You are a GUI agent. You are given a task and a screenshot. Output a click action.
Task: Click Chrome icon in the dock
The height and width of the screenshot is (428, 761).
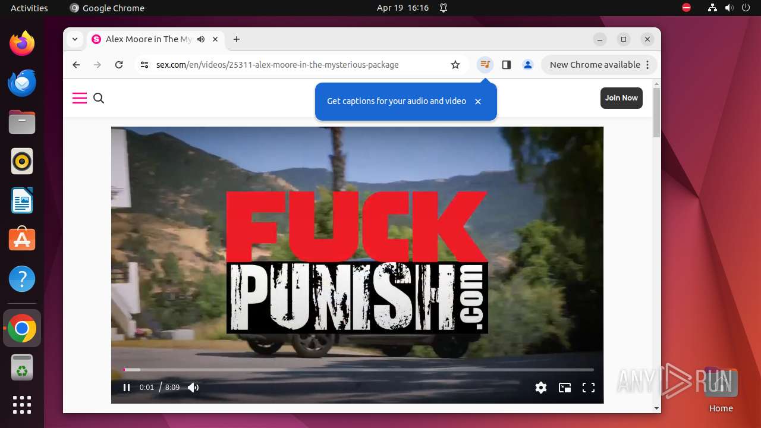coord(22,328)
